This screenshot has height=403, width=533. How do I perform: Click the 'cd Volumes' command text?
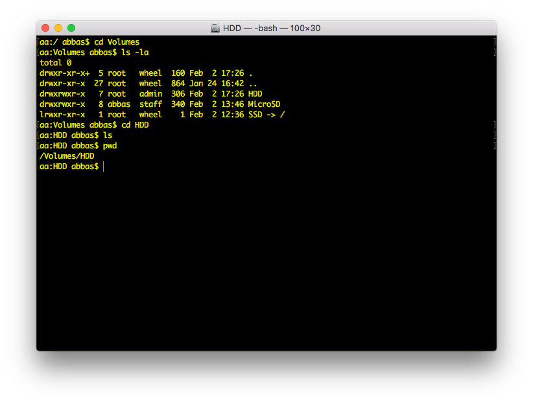(x=117, y=41)
